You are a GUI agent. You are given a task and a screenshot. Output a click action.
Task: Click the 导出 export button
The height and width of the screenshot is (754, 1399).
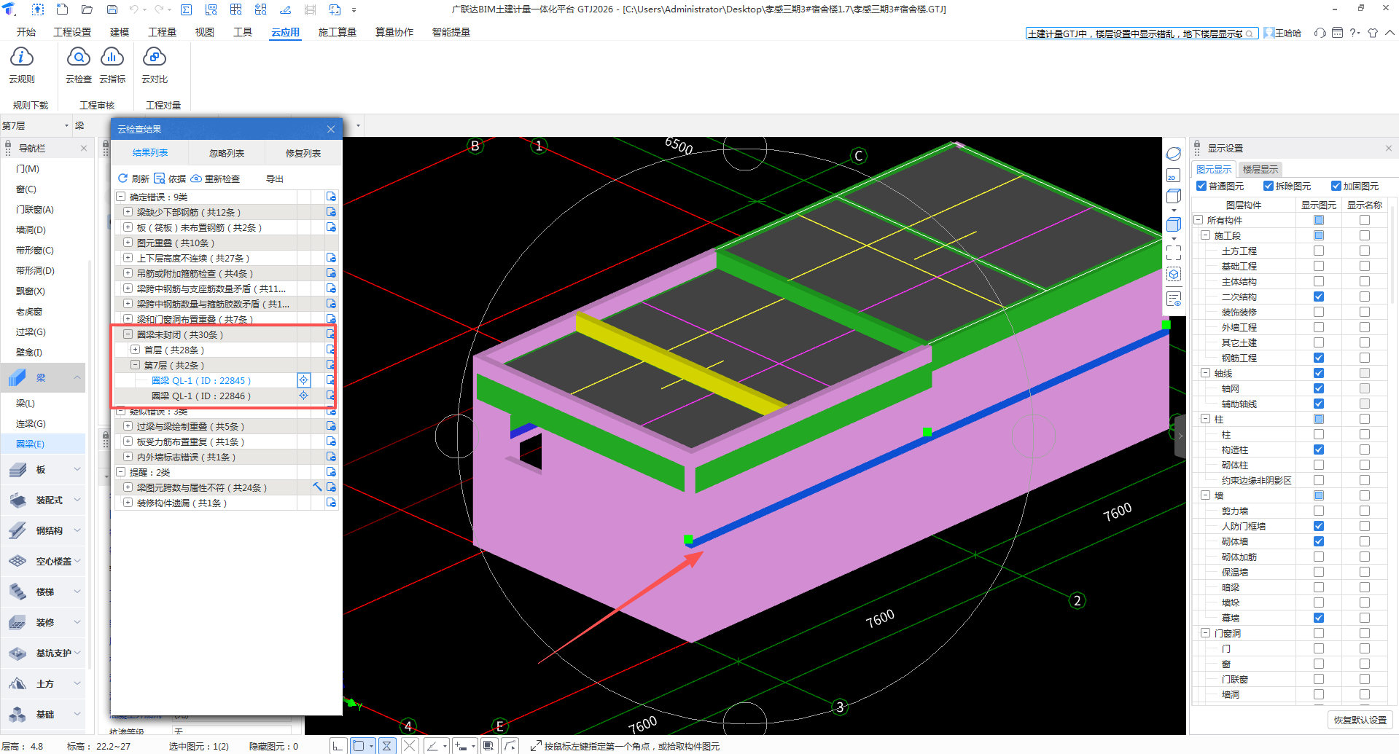point(275,178)
